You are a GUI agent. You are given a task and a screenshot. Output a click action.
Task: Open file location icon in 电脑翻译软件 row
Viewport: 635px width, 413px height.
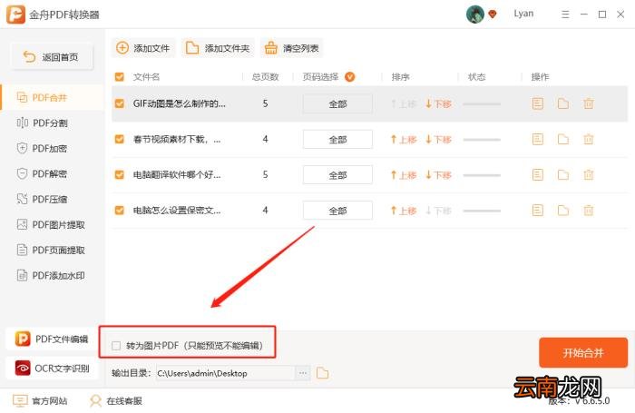click(x=563, y=174)
